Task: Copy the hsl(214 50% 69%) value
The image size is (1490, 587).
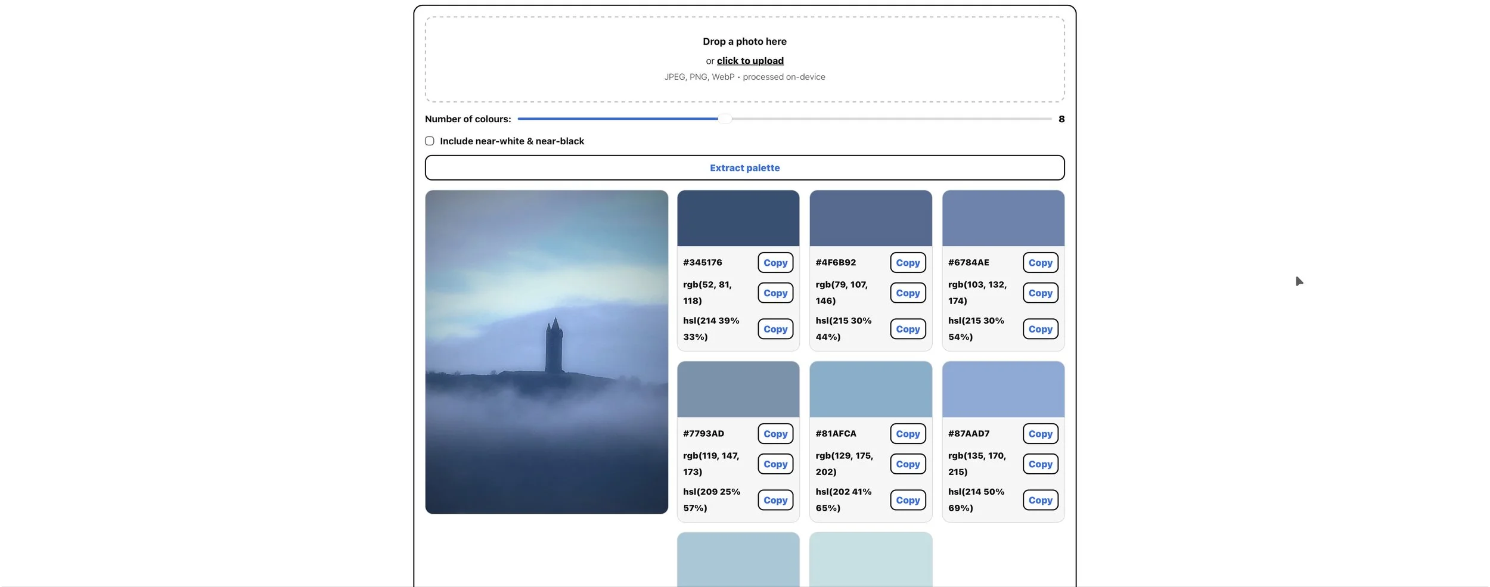Action: [1041, 500]
